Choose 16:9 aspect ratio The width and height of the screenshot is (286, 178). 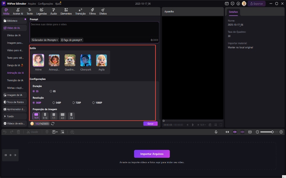pos(36,116)
